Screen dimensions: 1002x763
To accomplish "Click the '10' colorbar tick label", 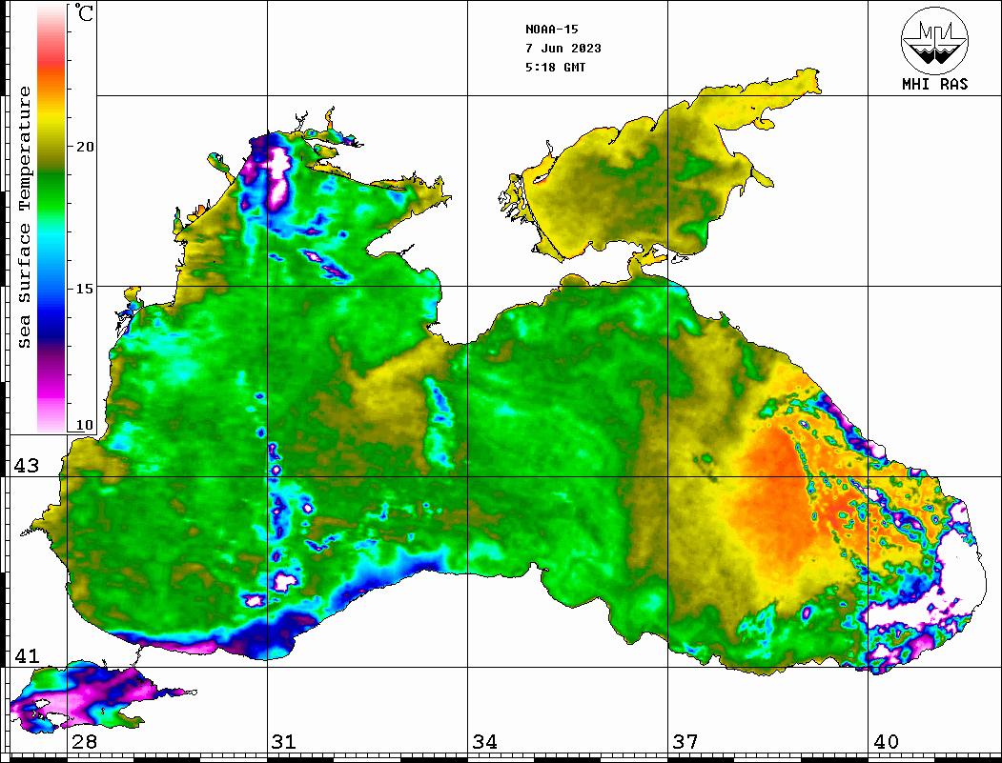I will tap(84, 425).
